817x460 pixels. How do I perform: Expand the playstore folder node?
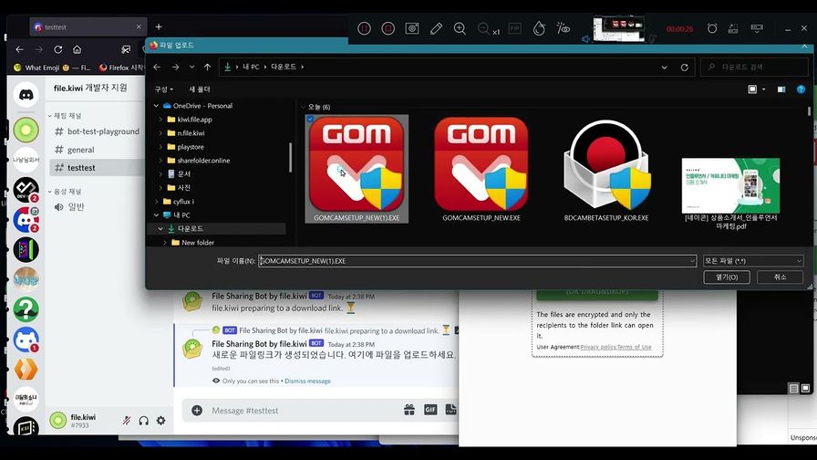(160, 147)
